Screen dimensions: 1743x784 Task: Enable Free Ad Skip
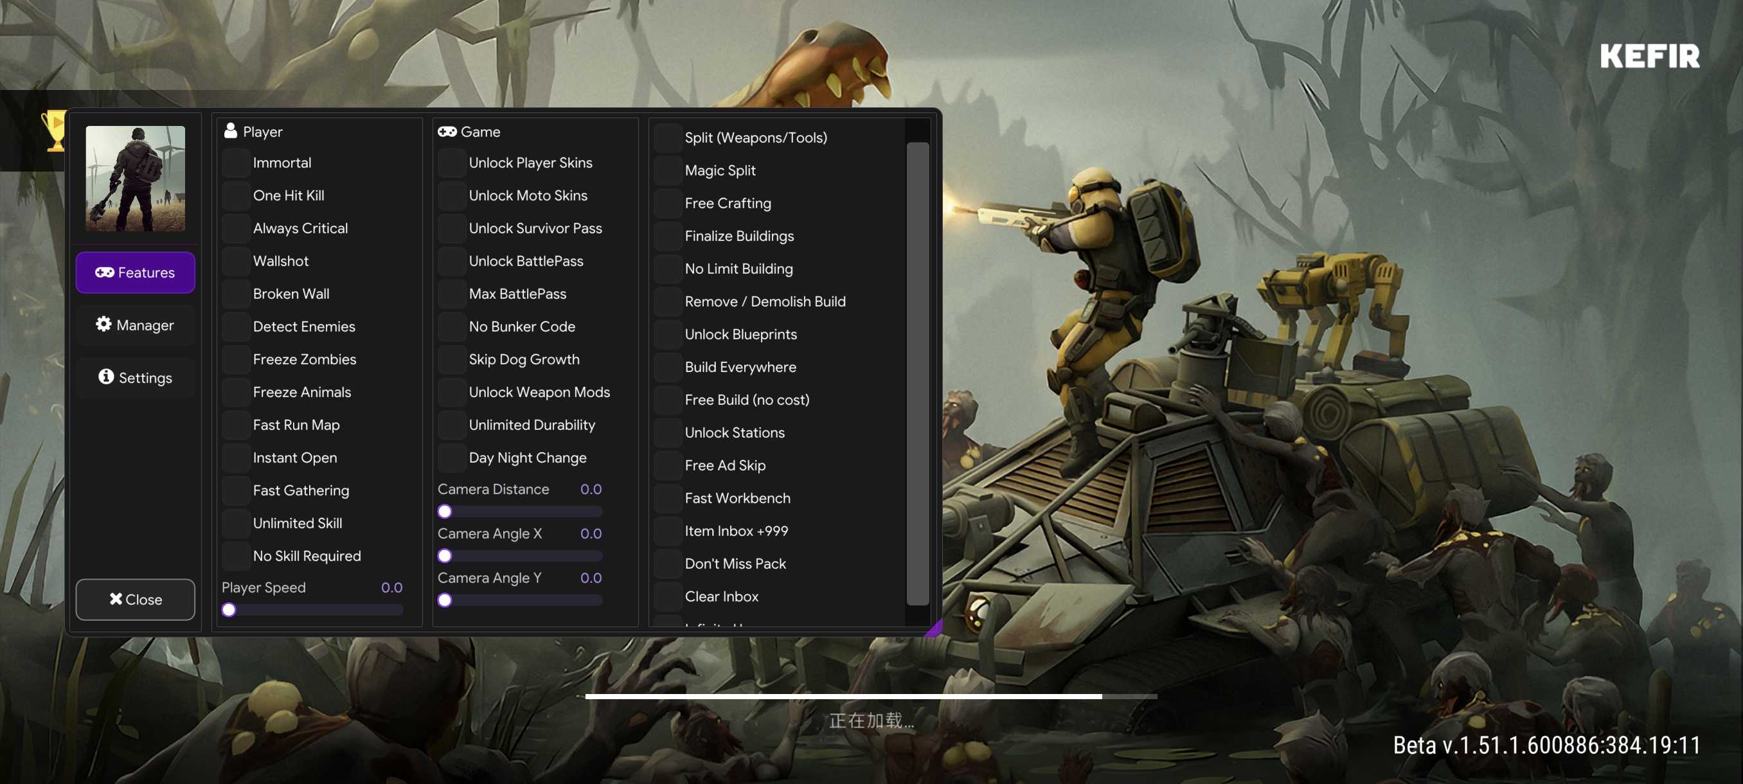[x=668, y=466]
